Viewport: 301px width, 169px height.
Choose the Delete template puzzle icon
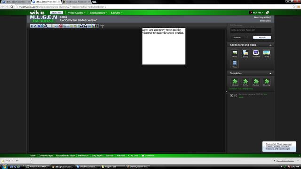[246, 82]
